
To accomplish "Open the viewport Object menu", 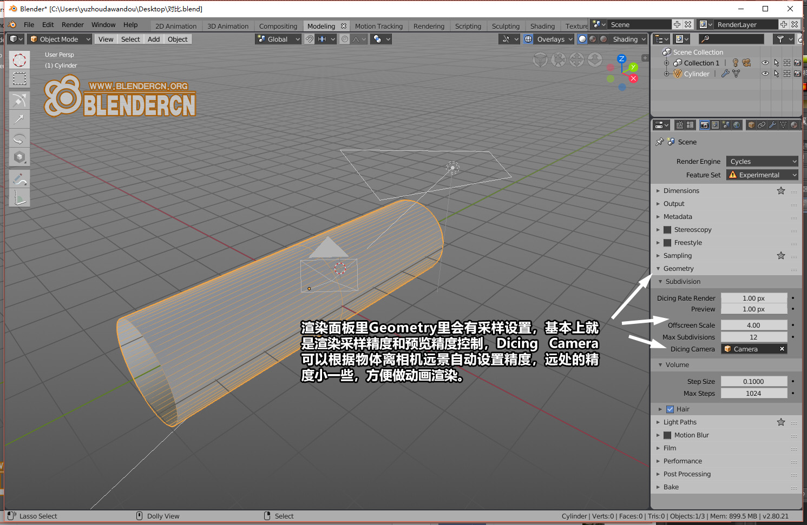I will coord(178,39).
